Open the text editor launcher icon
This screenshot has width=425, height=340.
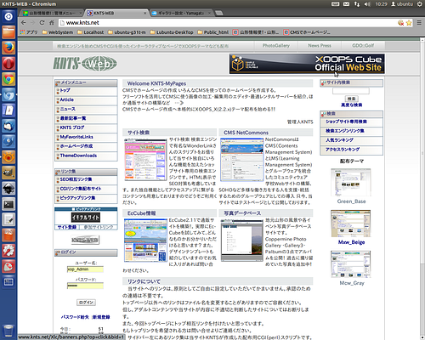pos(8,219)
